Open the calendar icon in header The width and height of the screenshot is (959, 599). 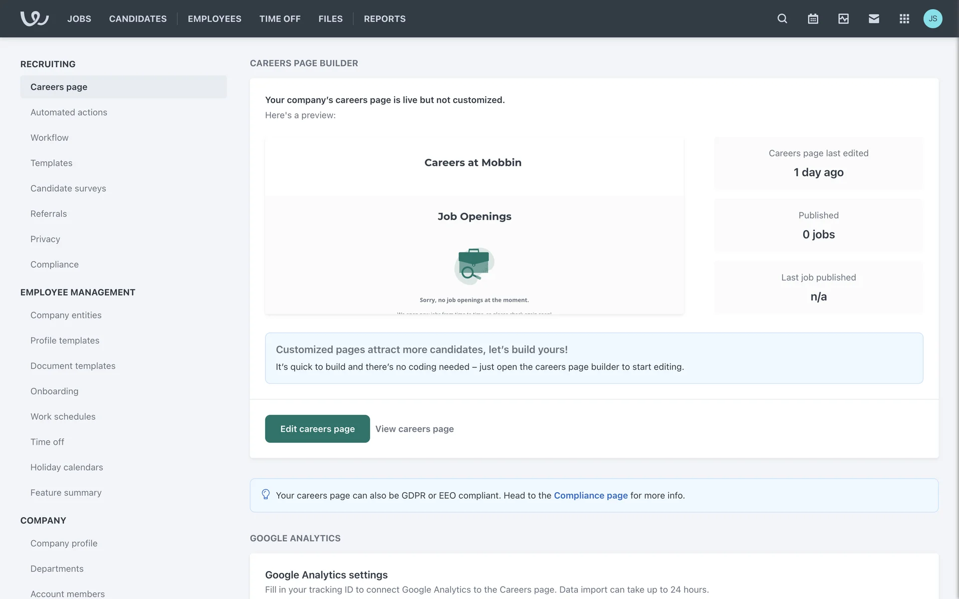[813, 18]
